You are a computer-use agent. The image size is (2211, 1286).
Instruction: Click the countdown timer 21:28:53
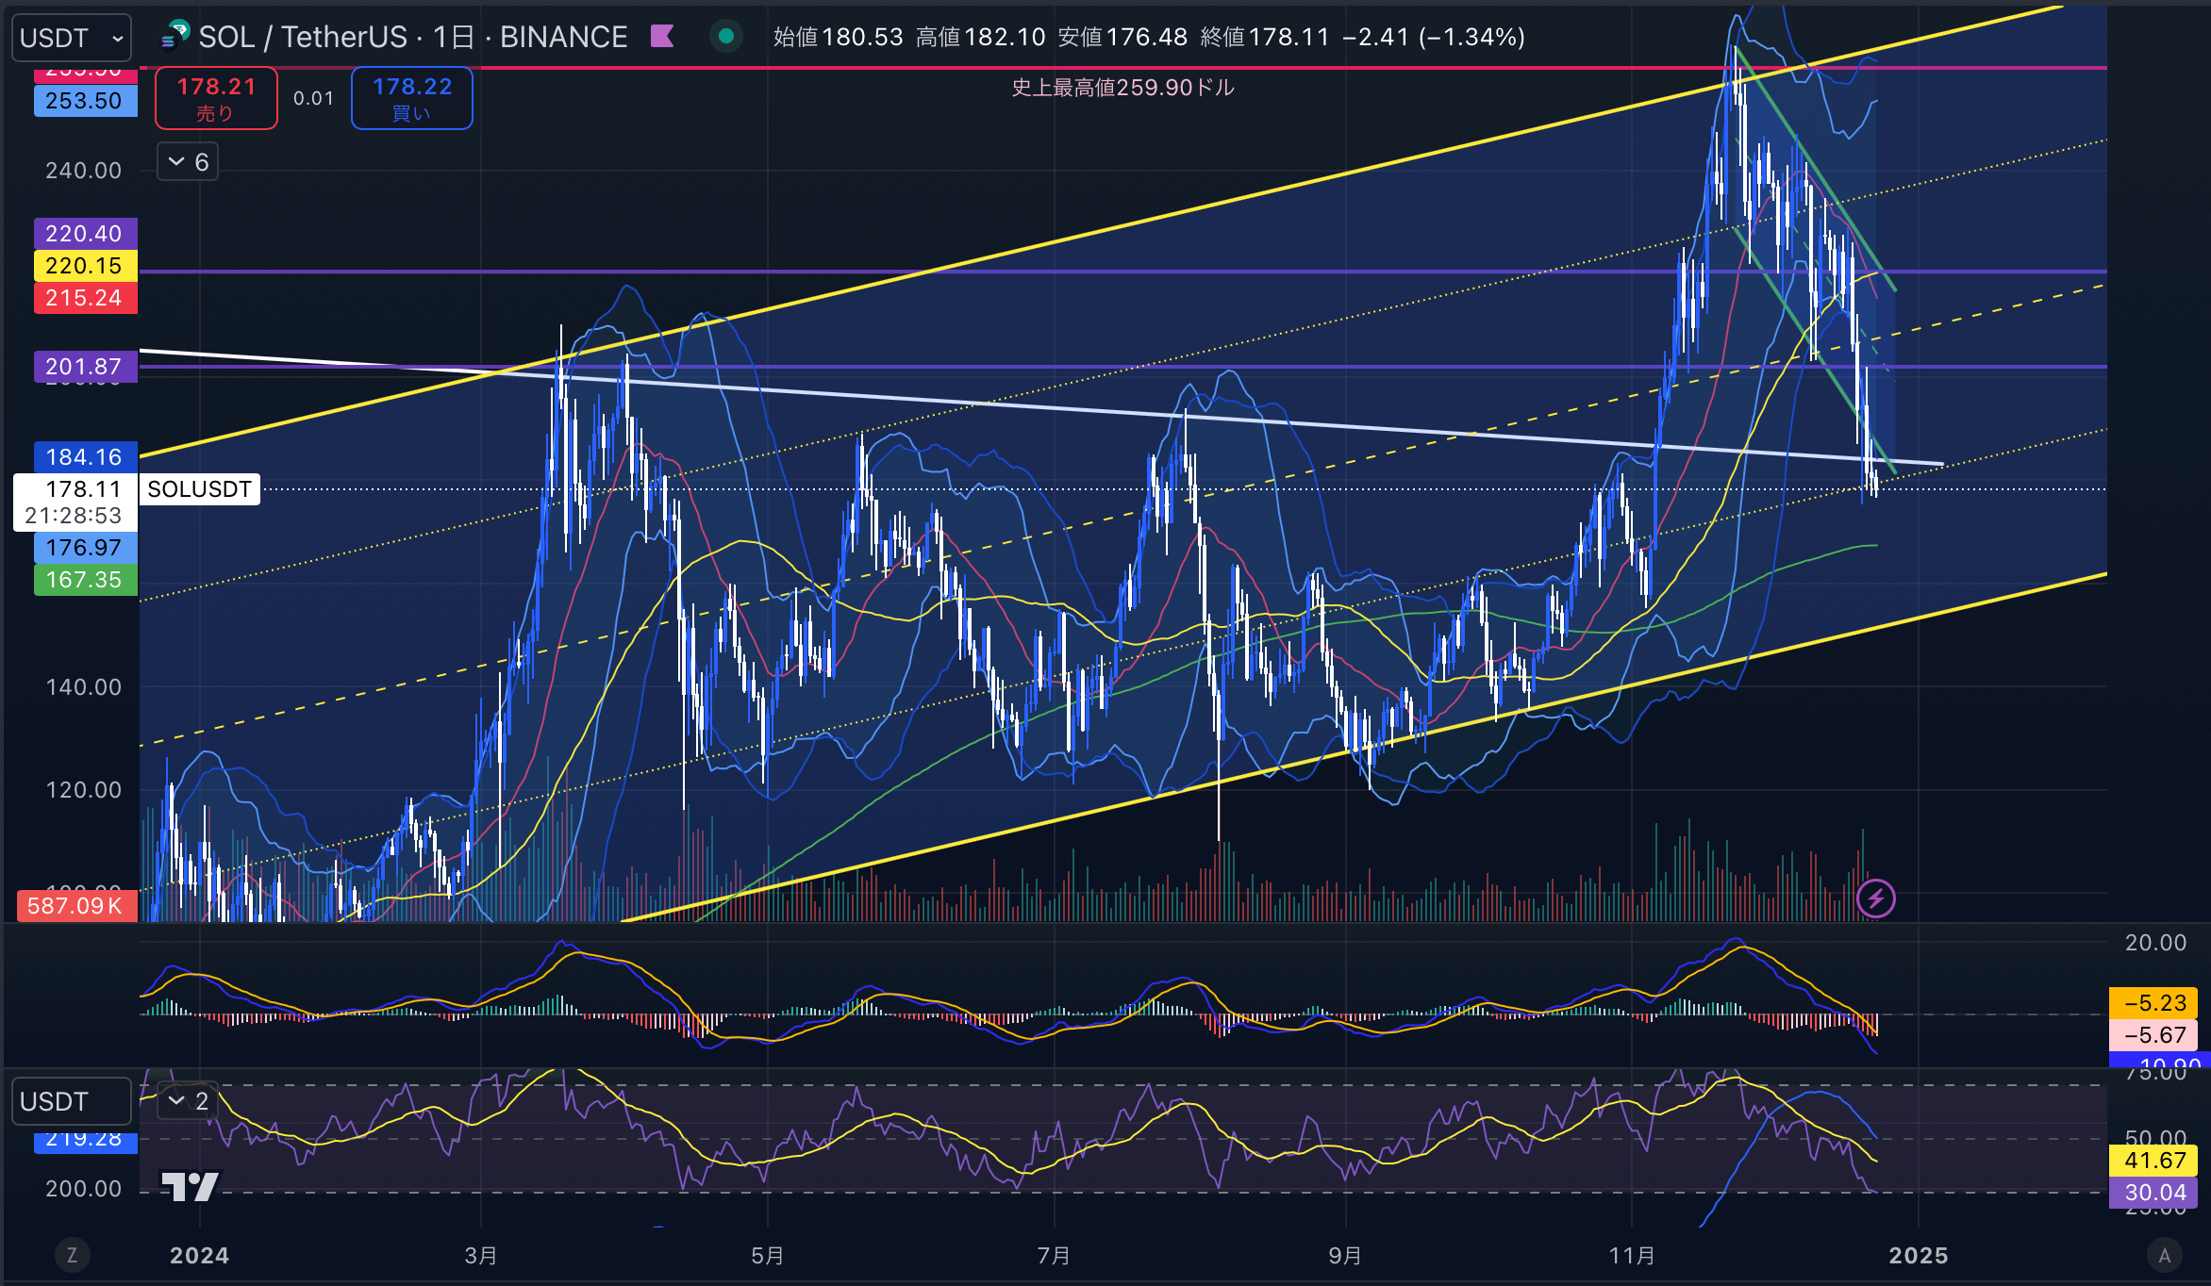74,516
